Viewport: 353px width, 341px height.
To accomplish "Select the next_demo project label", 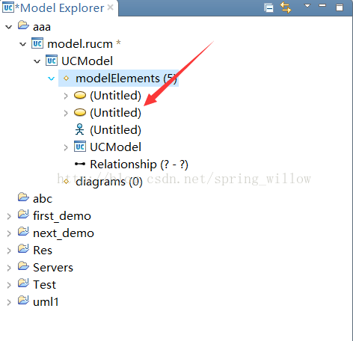I will pos(64,233).
